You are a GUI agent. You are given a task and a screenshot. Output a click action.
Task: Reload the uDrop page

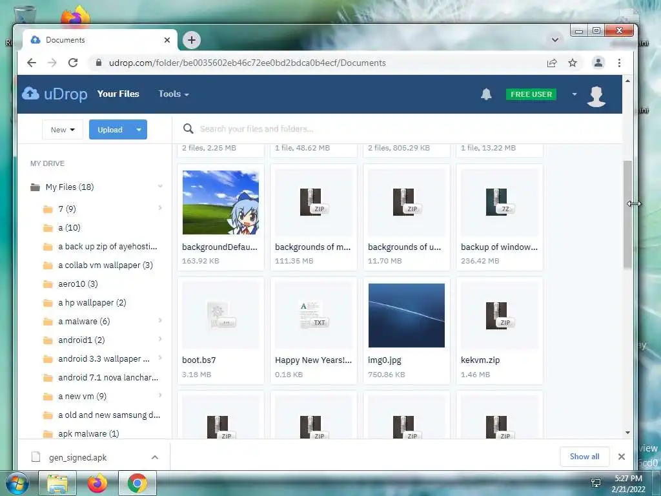coord(73,63)
